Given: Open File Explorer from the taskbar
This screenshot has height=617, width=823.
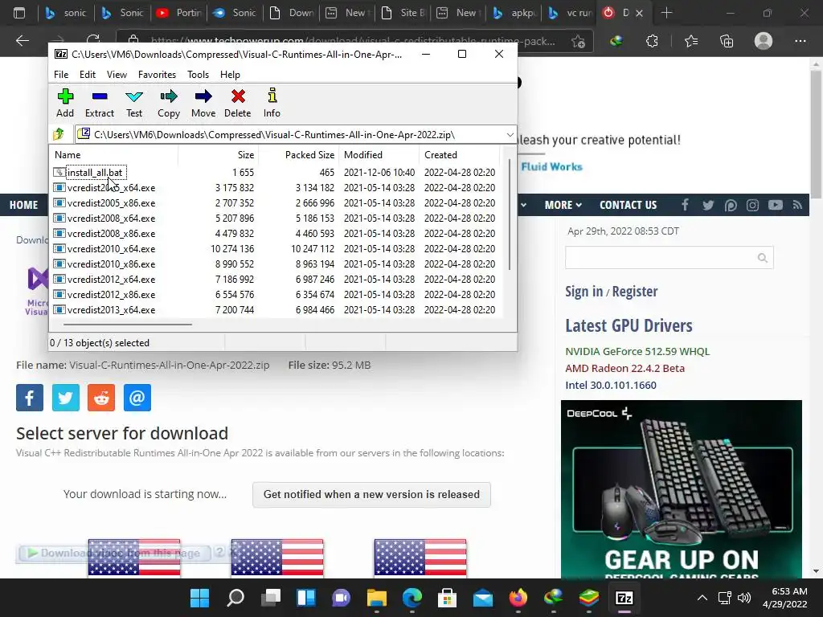Looking at the screenshot, I should [376, 598].
